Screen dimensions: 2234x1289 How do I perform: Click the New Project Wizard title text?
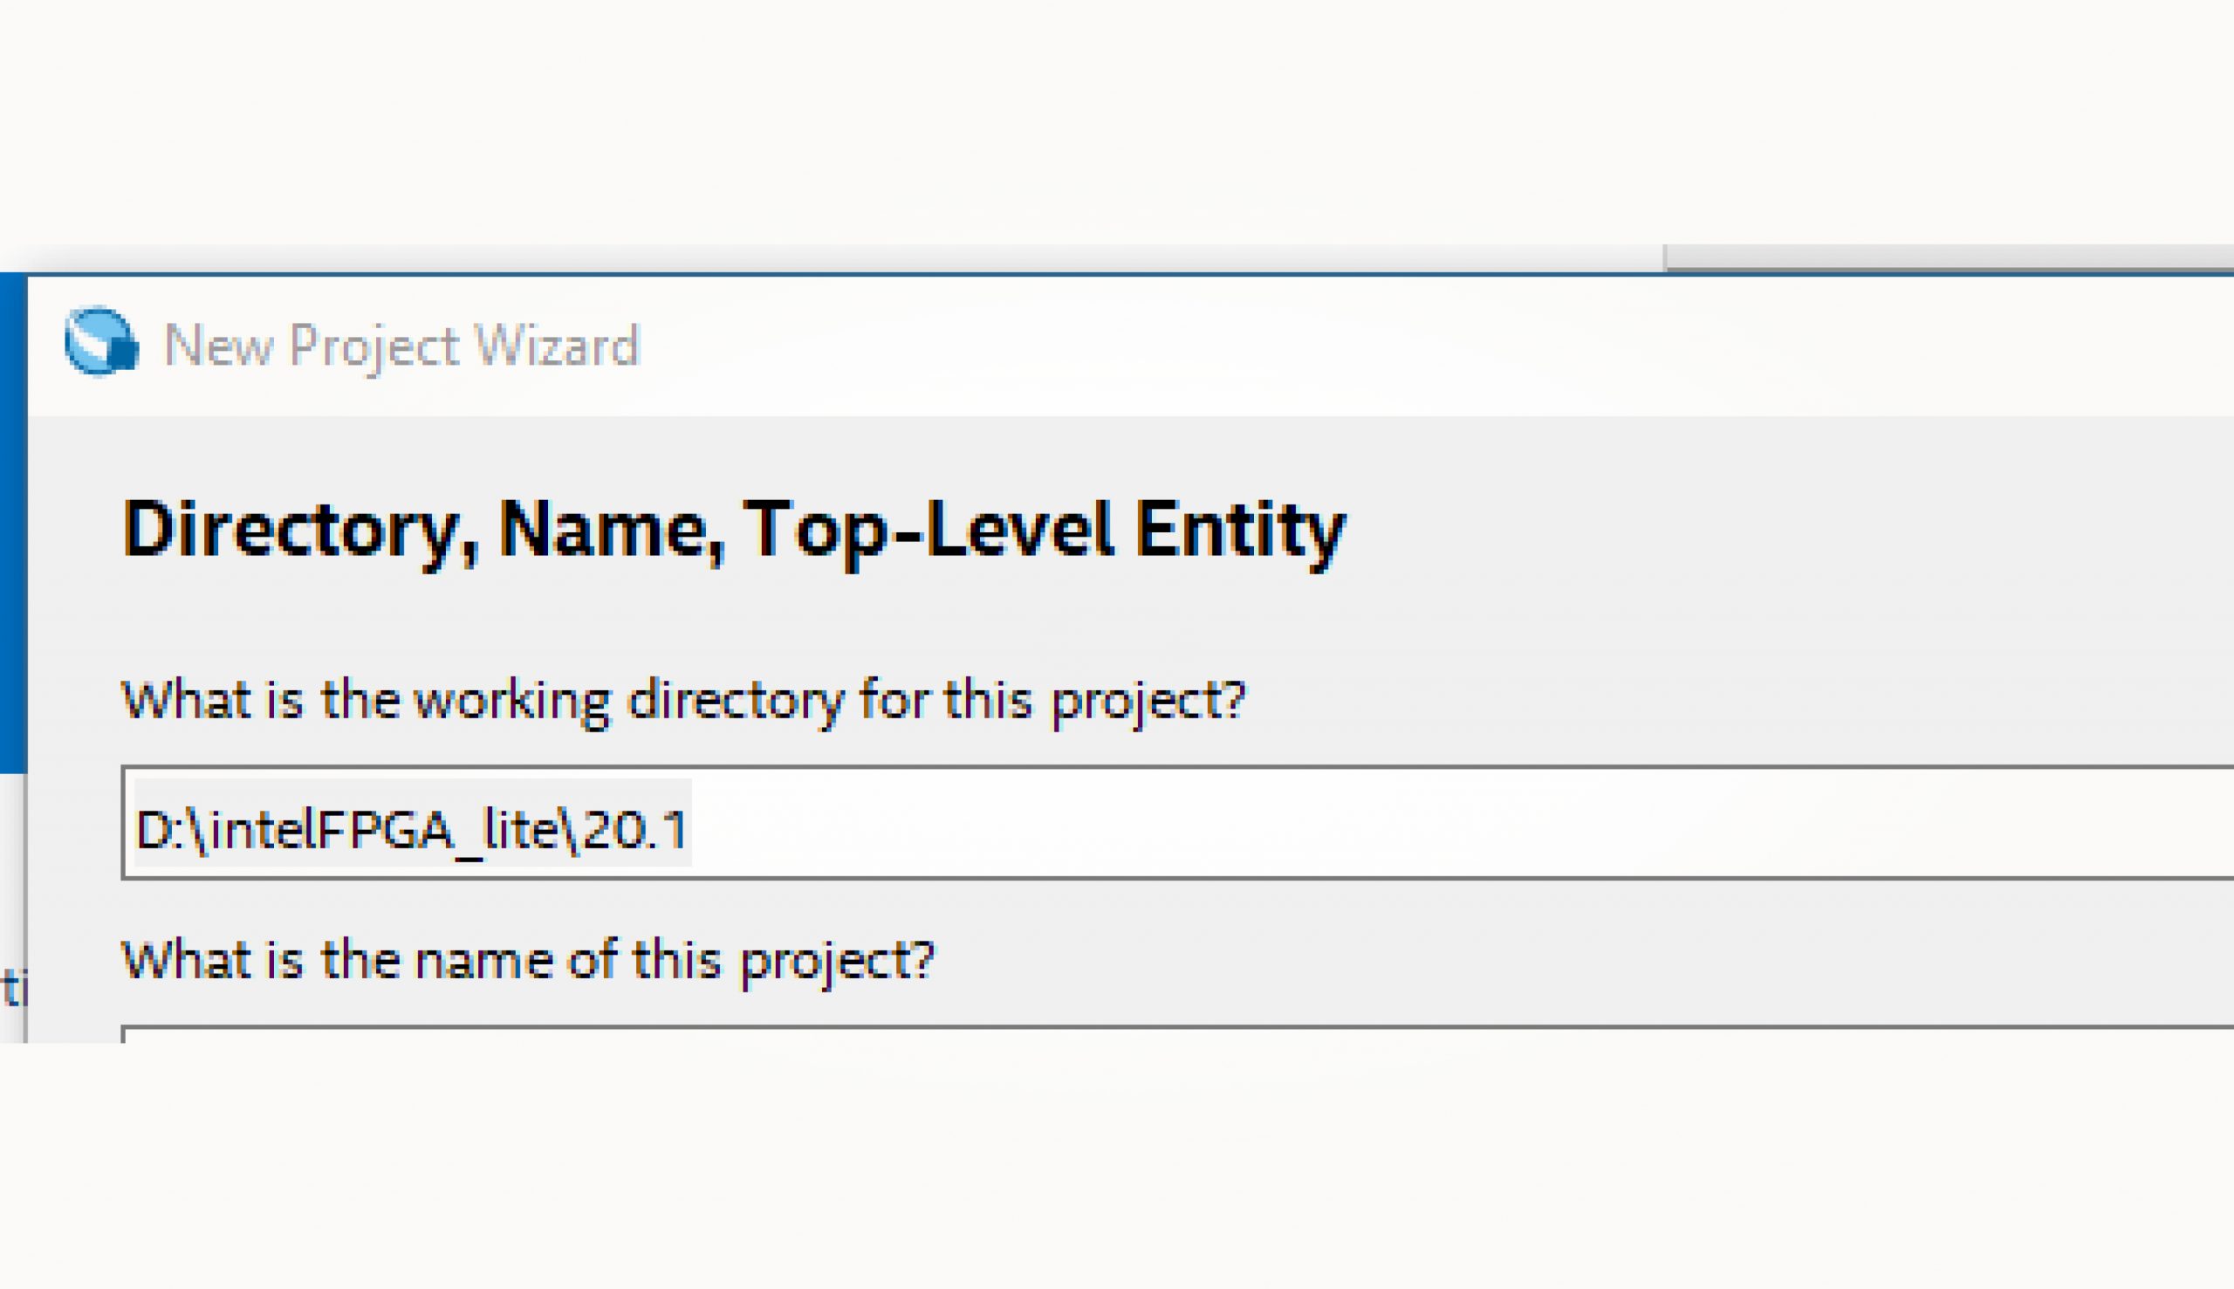point(401,346)
